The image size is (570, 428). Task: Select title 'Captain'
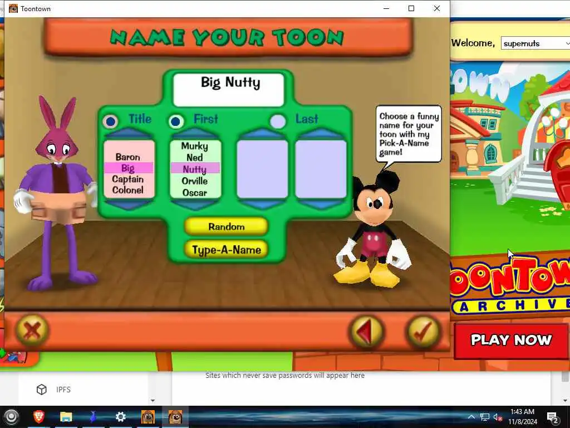(x=127, y=179)
